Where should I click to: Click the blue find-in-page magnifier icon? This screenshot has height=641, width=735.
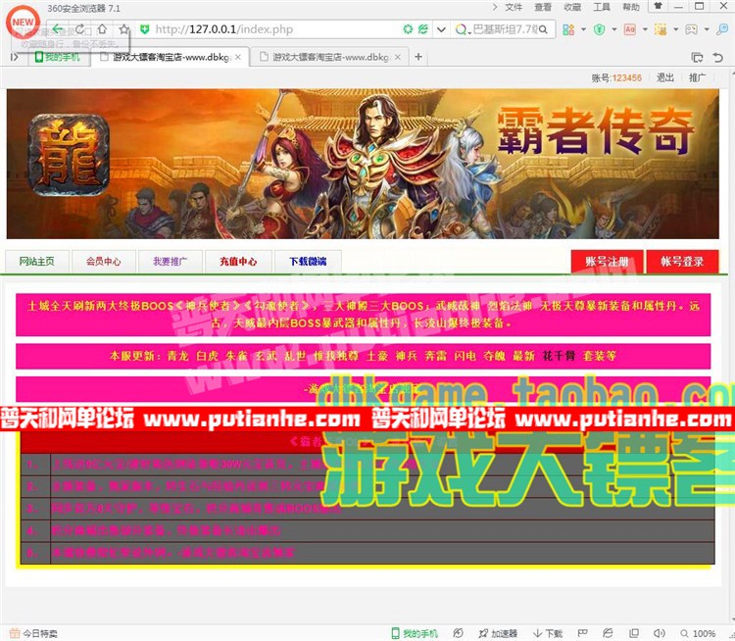(722, 29)
